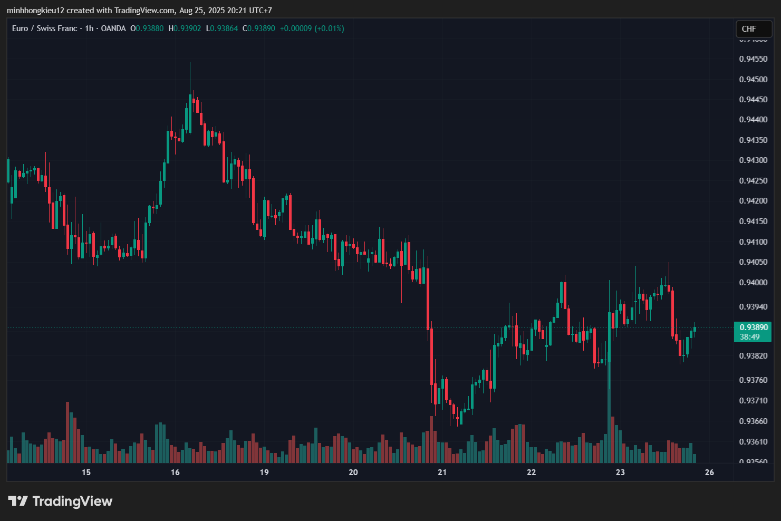Click the CHF currency button

point(754,29)
